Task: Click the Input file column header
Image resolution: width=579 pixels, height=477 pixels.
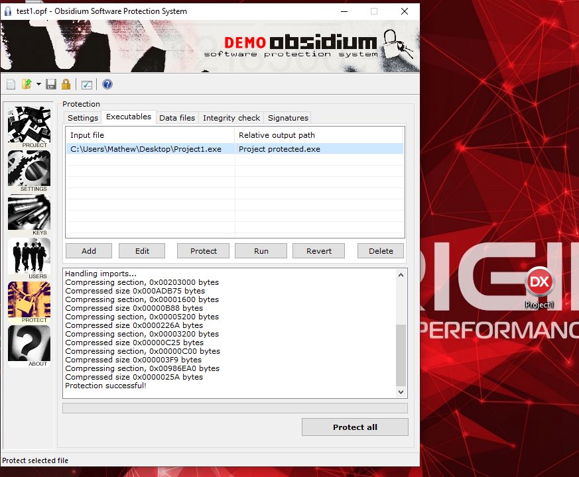Action: click(151, 135)
